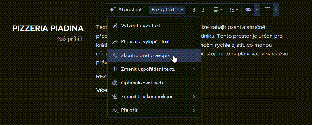312x125 pixels.
Task: Open the bullet list options
Action: (234, 10)
